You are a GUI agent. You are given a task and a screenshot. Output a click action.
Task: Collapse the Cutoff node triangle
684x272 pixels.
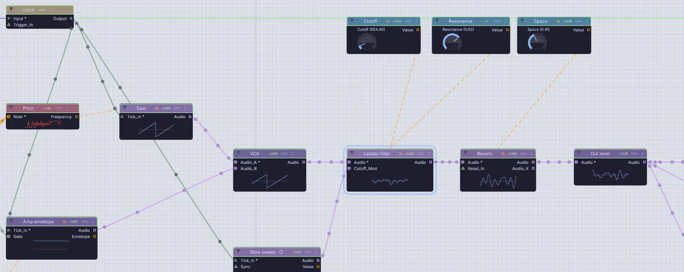coord(352,21)
